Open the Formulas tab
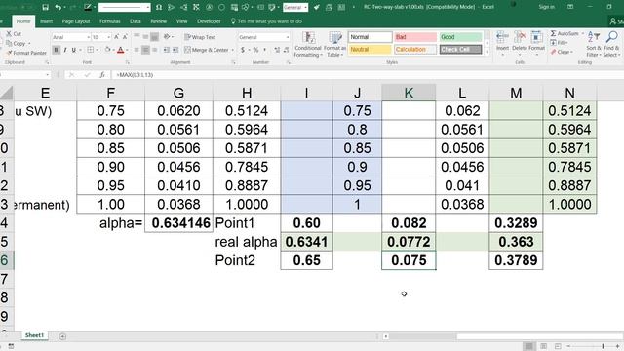Image resolution: width=624 pixels, height=351 pixels. [110, 21]
